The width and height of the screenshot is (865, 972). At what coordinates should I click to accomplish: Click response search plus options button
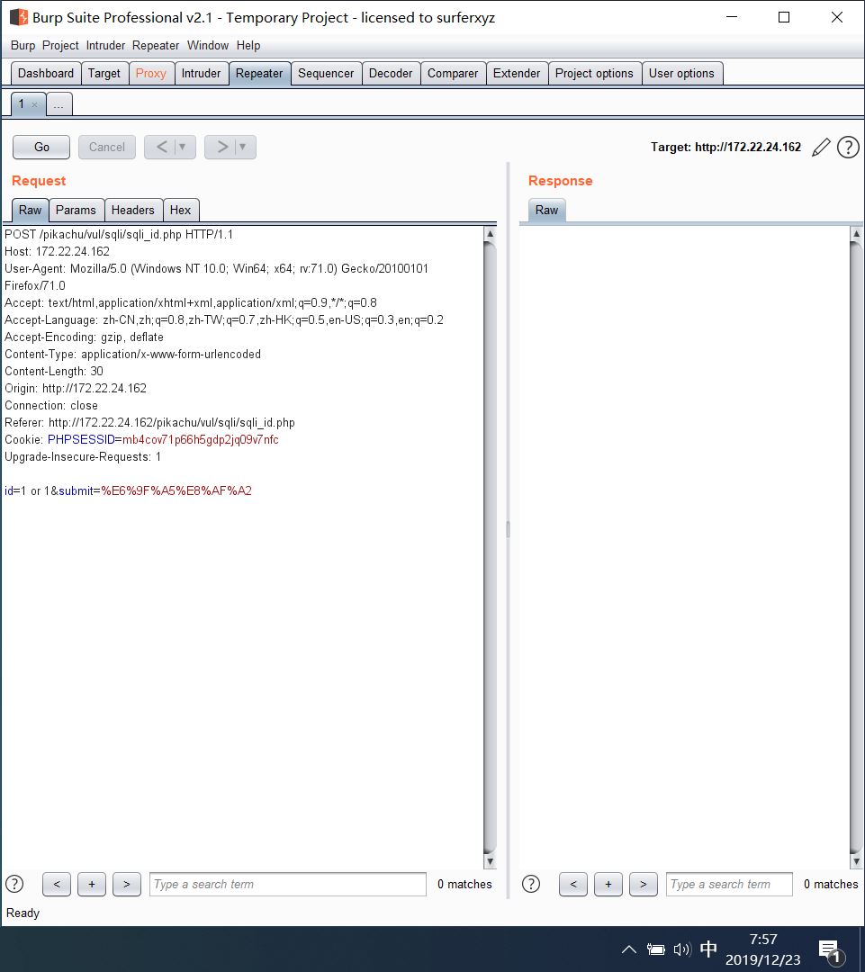608,884
